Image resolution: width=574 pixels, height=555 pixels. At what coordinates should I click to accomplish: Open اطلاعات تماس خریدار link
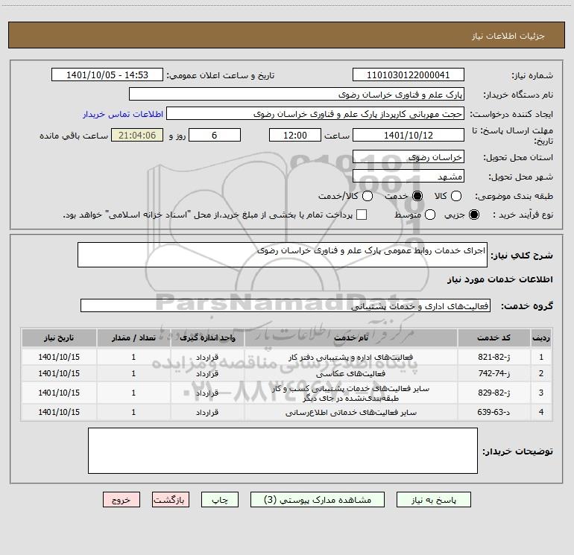[x=123, y=114]
